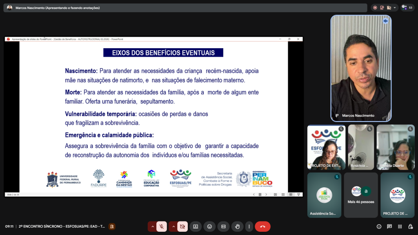
Task: Click the Mais 46 pessoas tile
Action: click(x=361, y=195)
